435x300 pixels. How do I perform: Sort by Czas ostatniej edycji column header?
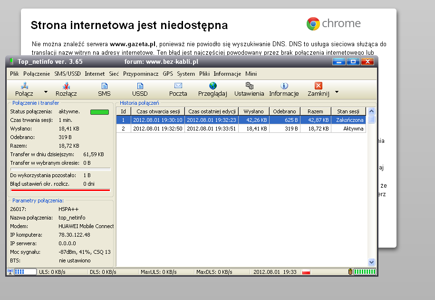212,111
